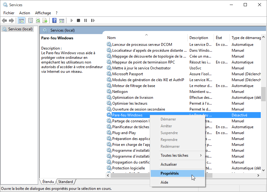267x192 pixels.
Task: Open the ? help menu
Action: (56, 13)
